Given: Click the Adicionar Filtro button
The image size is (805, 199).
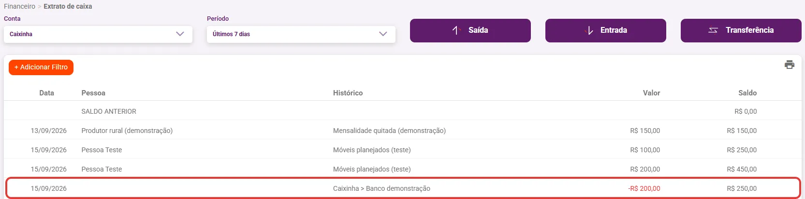Looking at the screenshot, I should [x=41, y=67].
